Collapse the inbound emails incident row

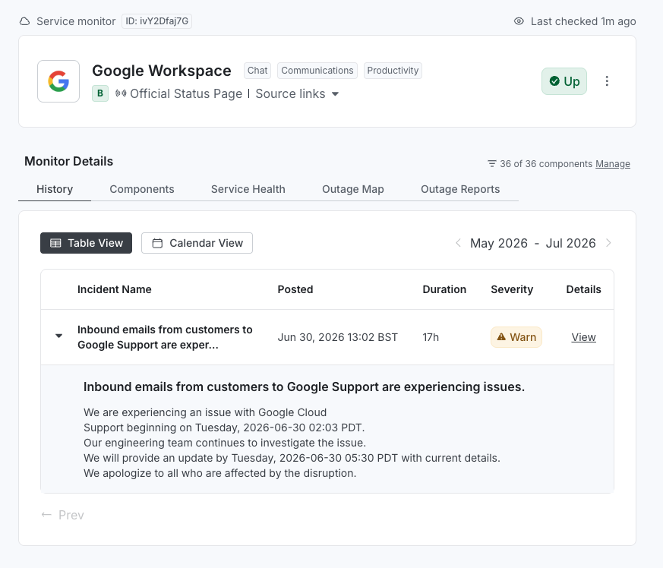pos(58,336)
